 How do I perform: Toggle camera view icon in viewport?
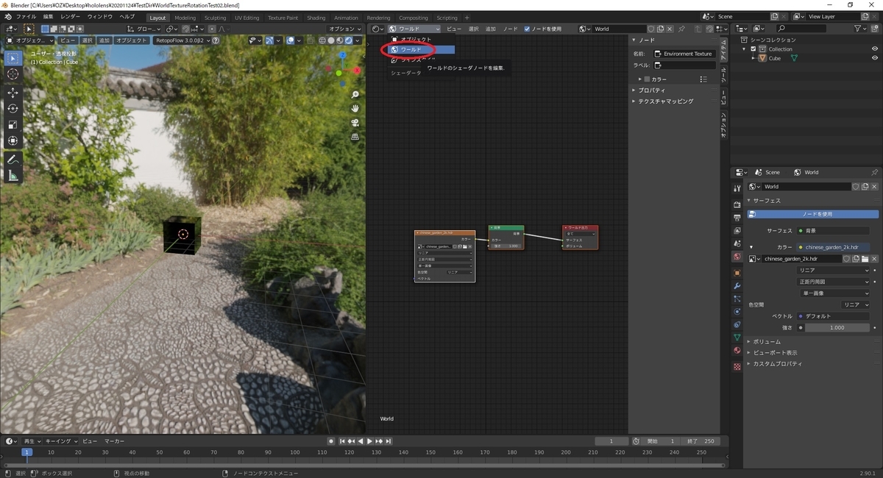click(x=355, y=123)
